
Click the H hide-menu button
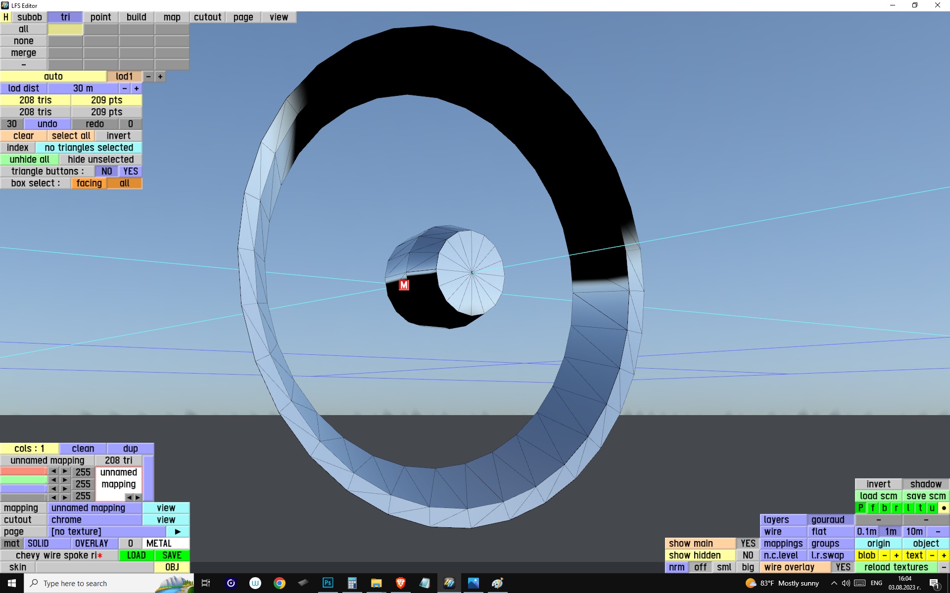(5, 17)
